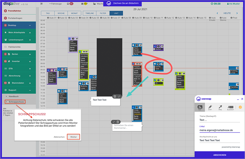Select the Stift pencil drawing tool
Screen dimensions: 245x159
(x=210, y=107)
